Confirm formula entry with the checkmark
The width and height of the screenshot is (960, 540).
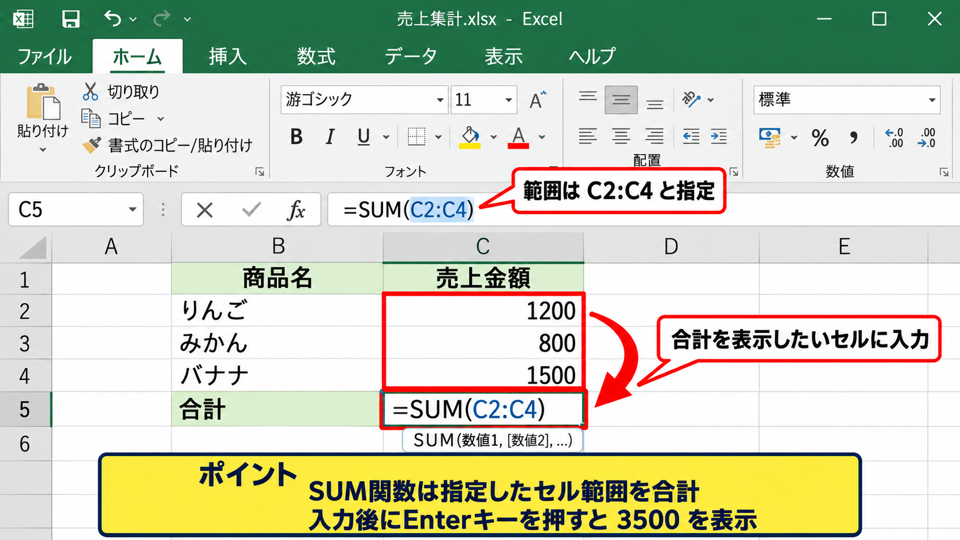click(x=251, y=210)
